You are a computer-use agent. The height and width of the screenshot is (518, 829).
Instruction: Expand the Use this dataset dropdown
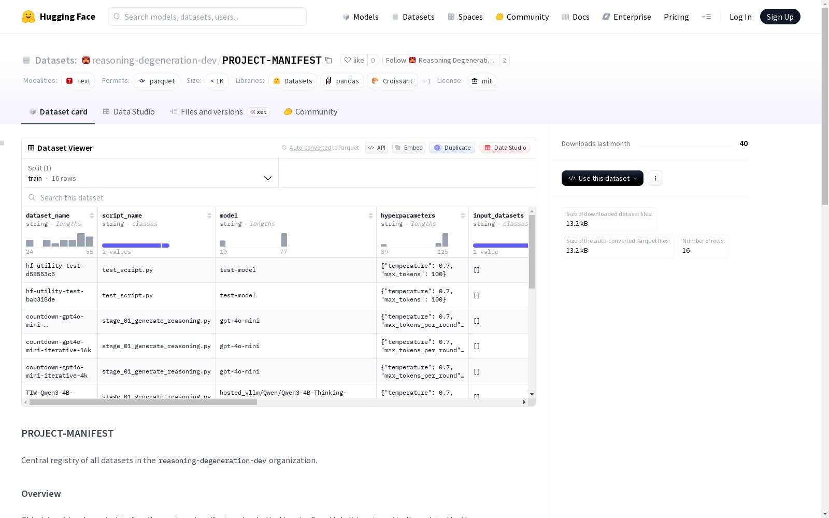[x=603, y=178]
